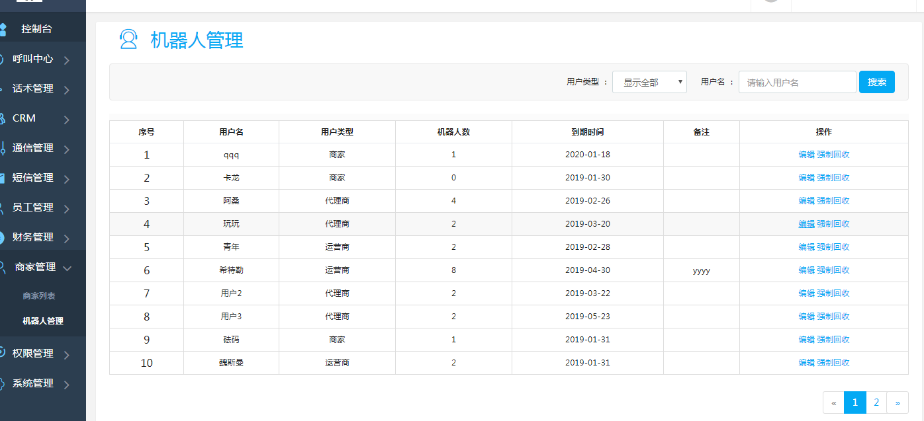Click 强制回收 for user 希特勒
The image size is (924, 421).
833,270
